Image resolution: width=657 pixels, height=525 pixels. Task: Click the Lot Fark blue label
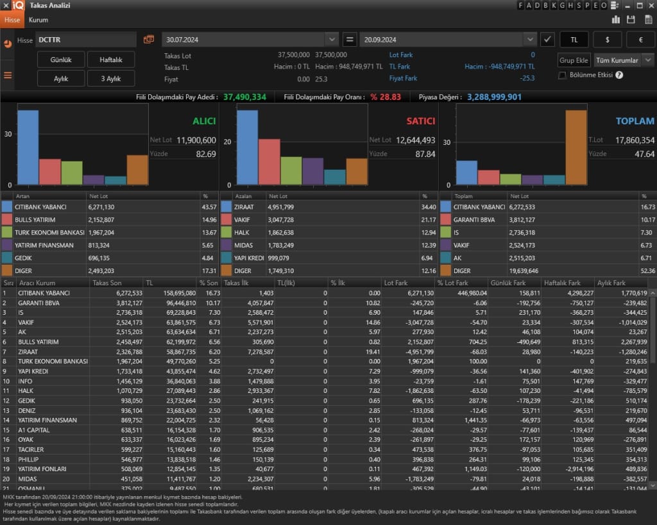point(400,55)
